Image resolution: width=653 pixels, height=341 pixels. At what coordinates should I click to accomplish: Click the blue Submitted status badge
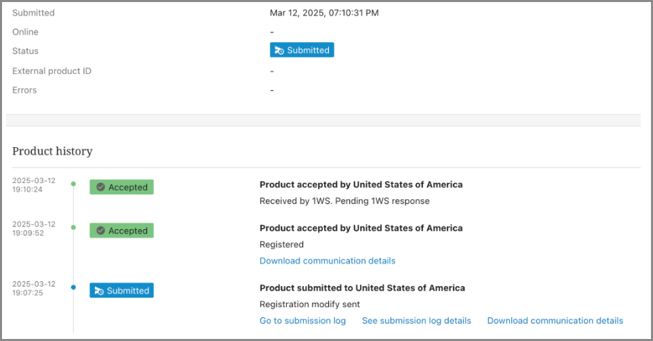coord(302,50)
